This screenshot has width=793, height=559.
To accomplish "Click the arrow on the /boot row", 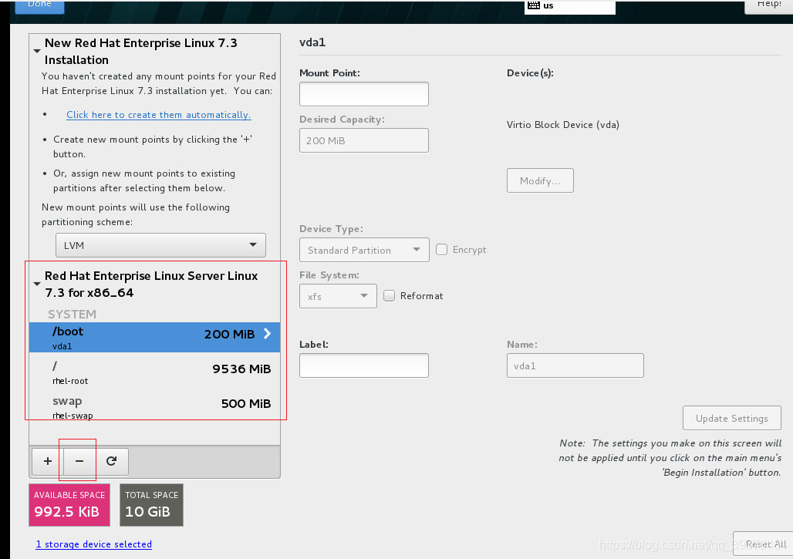I will (268, 334).
